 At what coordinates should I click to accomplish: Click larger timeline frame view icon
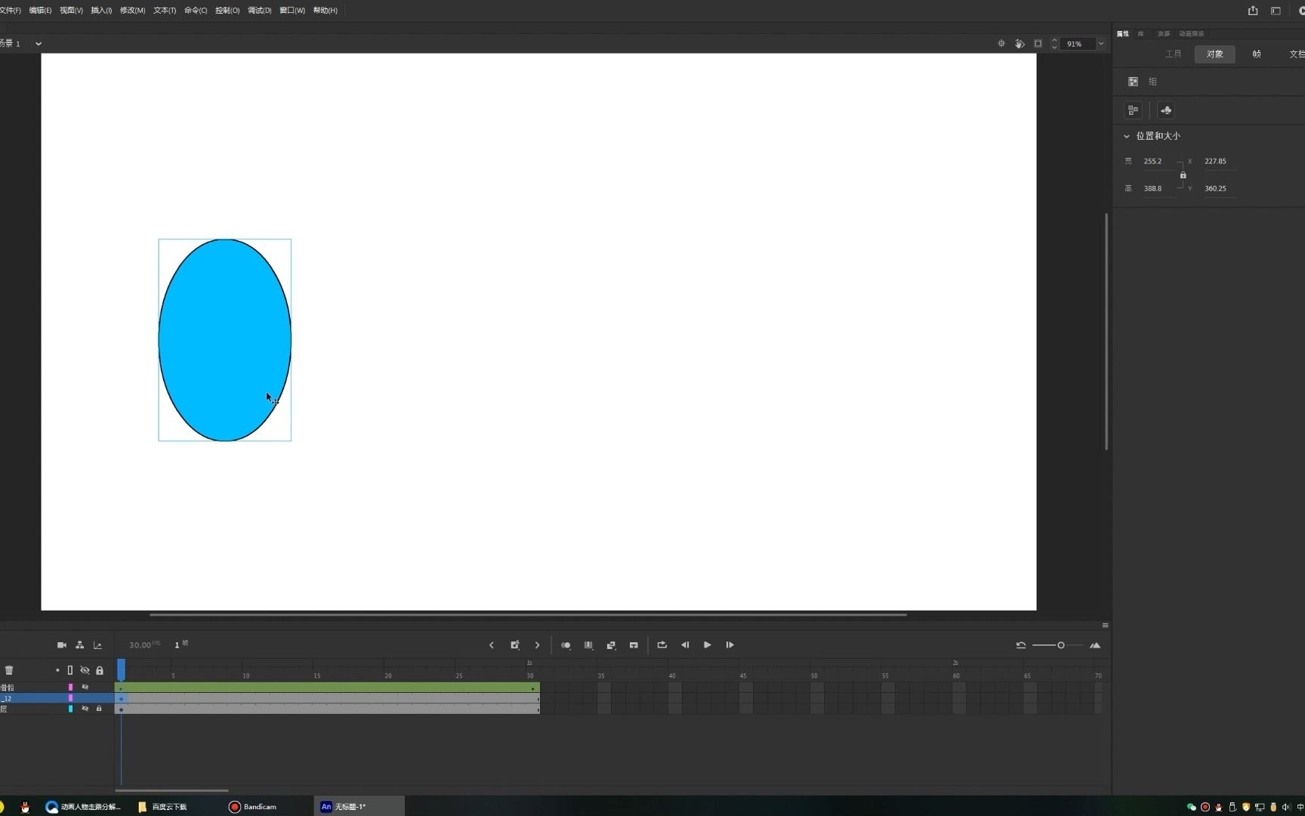point(1095,645)
